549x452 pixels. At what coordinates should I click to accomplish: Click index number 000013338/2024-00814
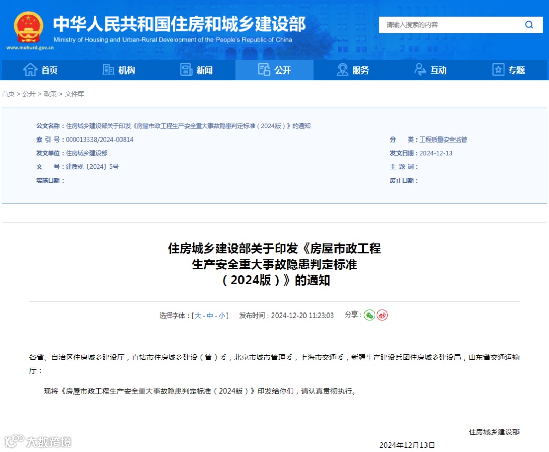pos(100,140)
